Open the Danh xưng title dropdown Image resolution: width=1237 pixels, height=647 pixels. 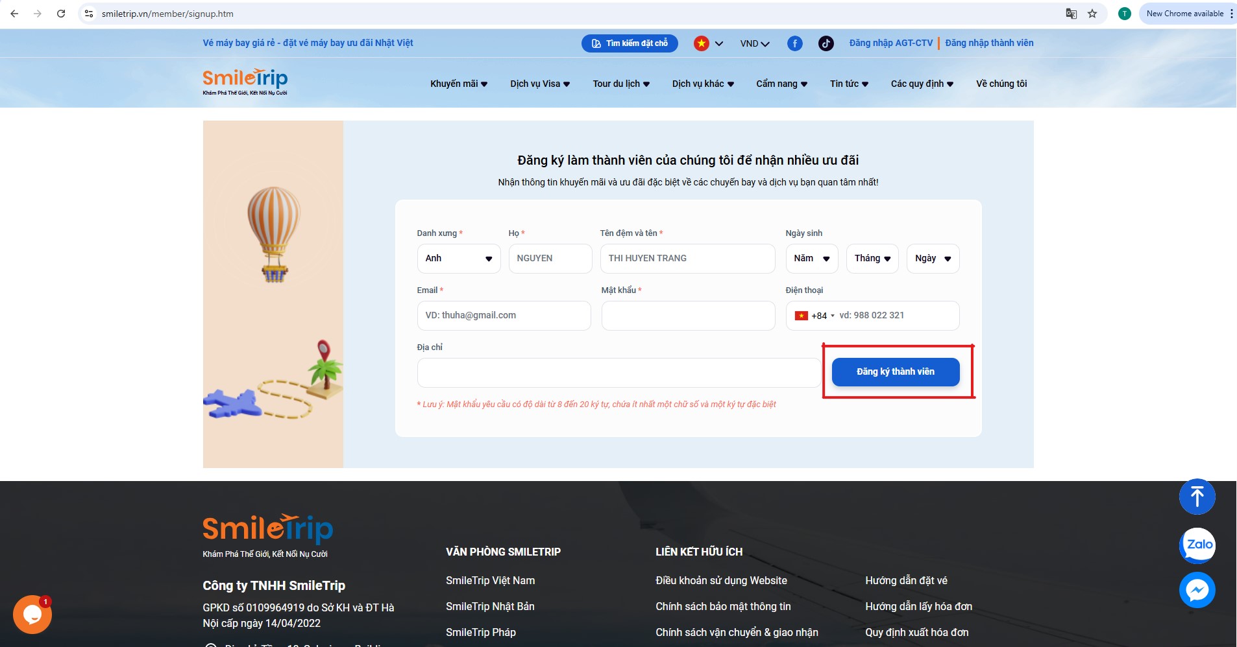point(458,259)
